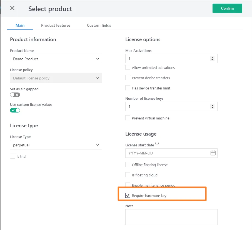Click the License start date info icon
Viewport: 252px width, 230px height.
(x=157, y=144)
